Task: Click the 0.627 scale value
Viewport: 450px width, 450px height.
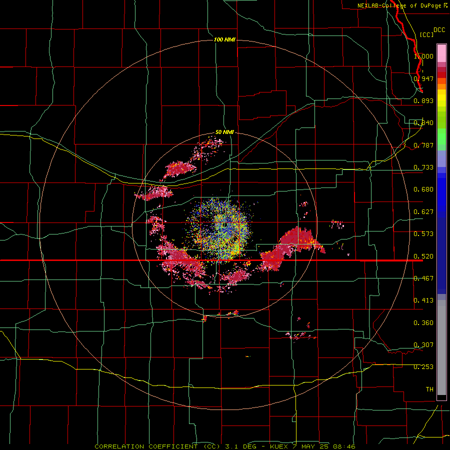Action: (423, 211)
